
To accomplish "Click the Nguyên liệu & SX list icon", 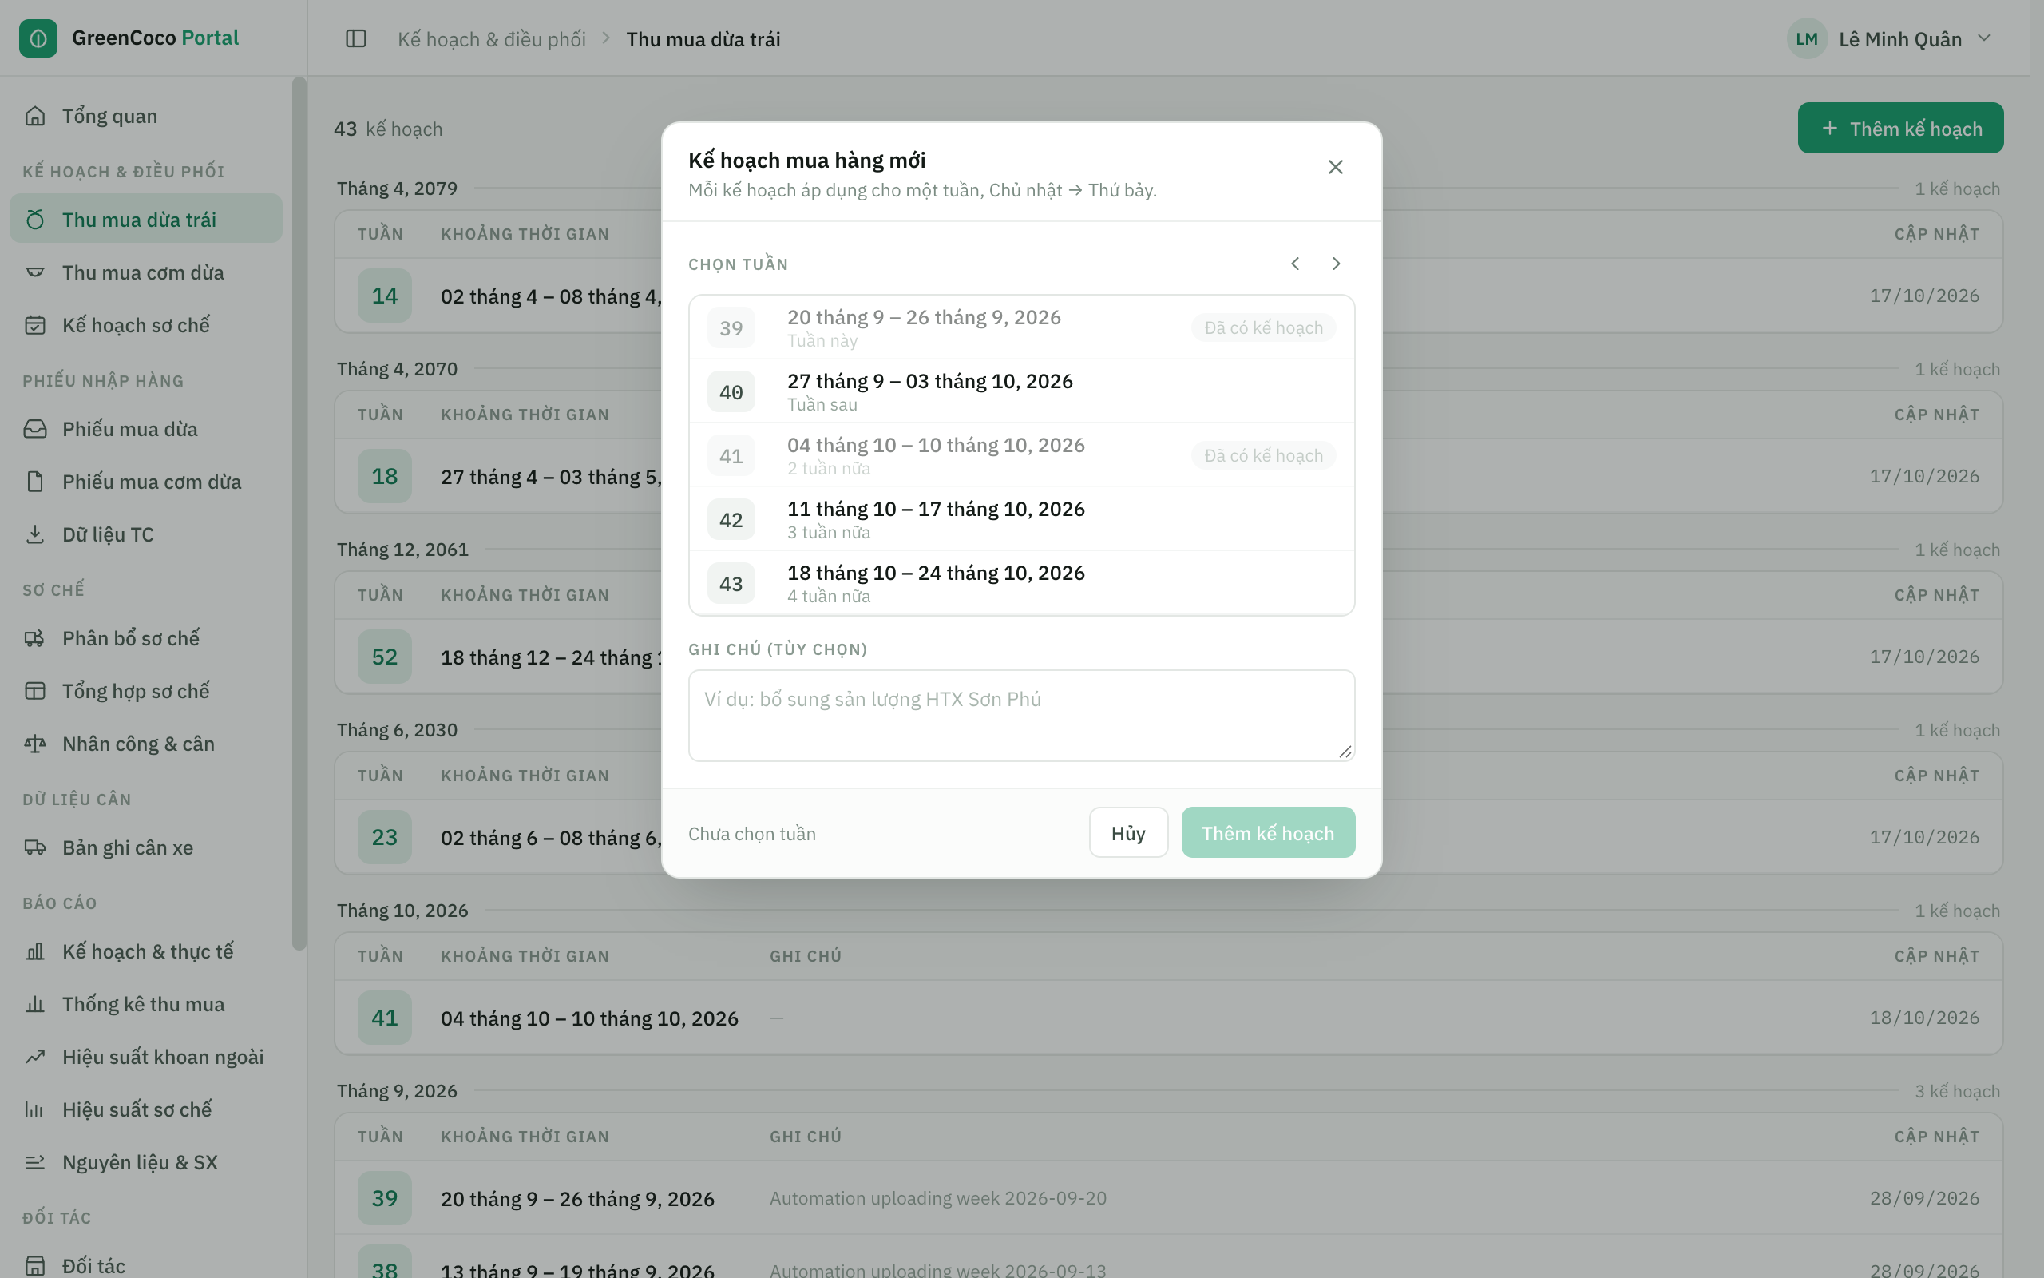I will pyautogui.click(x=34, y=1162).
